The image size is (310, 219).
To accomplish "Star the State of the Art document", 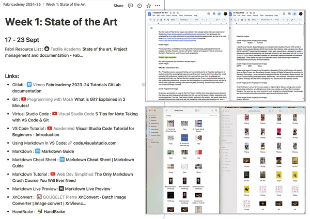I will click(x=171, y=12).
